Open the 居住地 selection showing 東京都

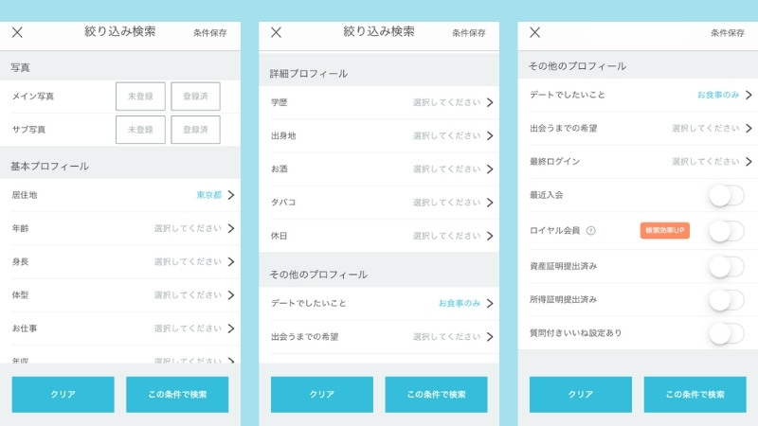pos(230,195)
